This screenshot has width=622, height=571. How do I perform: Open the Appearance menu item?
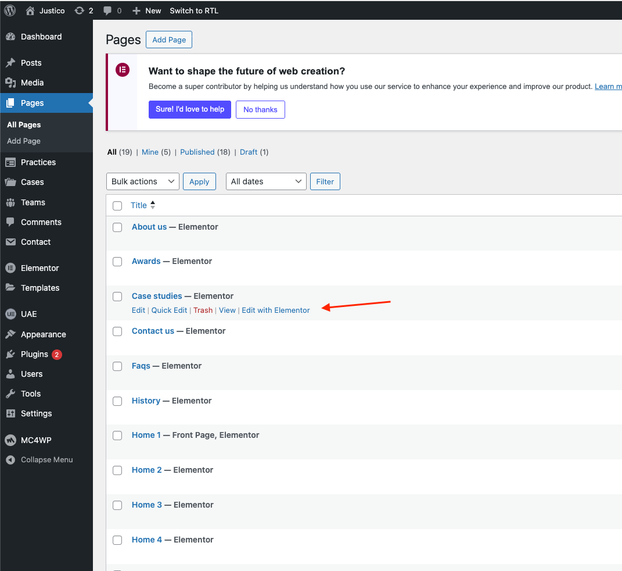pyautogui.click(x=43, y=334)
